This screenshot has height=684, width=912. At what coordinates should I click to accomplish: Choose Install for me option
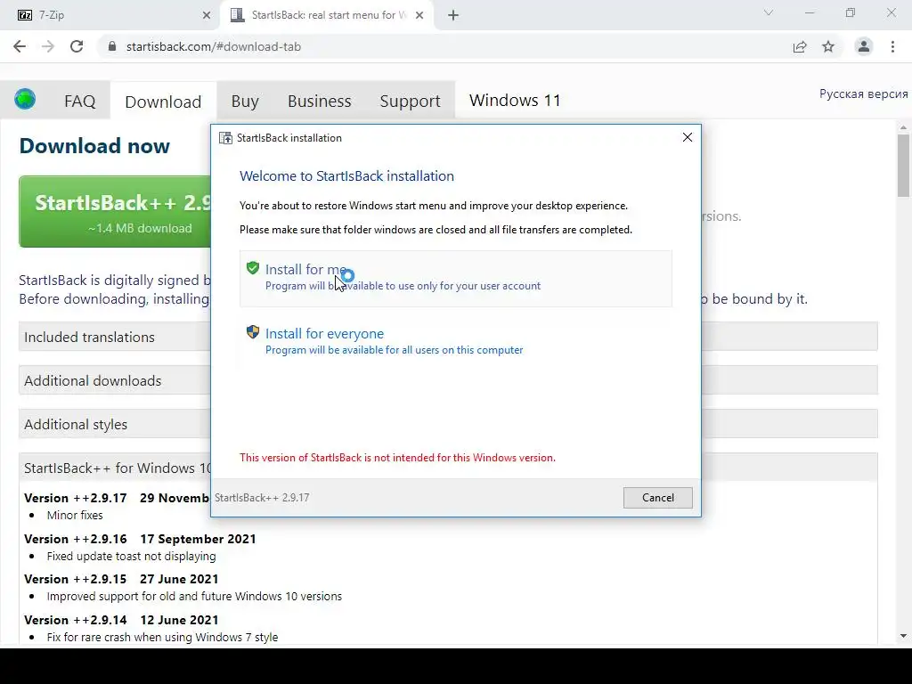coord(455,278)
